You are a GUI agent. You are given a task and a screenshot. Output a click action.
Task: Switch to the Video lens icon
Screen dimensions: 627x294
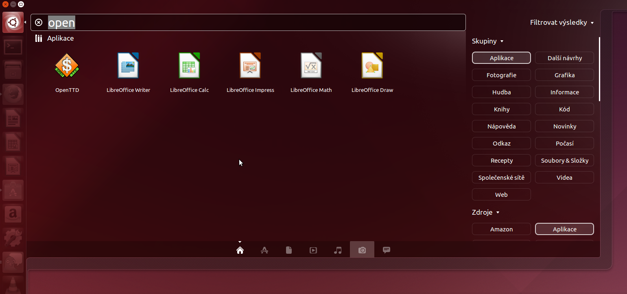coord(313,250)
